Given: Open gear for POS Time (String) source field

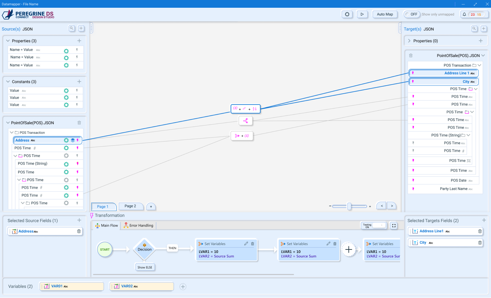Looking at the screenshot, I should click(66, 164).
